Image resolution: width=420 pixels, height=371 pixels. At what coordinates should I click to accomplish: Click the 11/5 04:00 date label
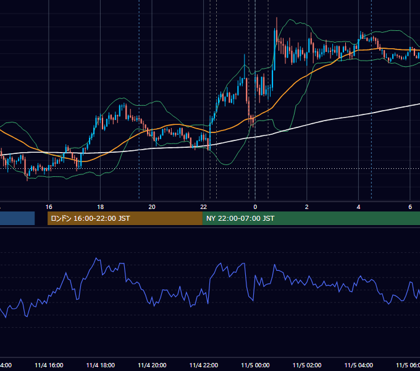359,365
